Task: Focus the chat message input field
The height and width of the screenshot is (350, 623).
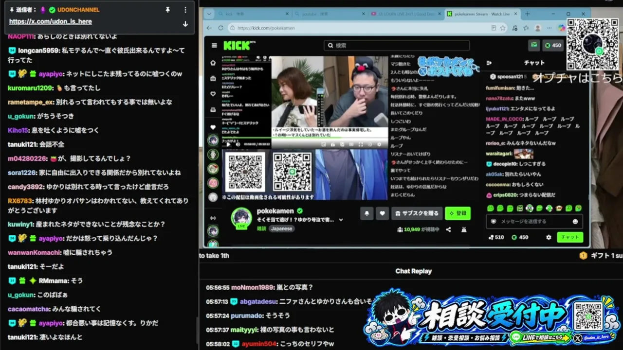Action: [x=534, y=221]
